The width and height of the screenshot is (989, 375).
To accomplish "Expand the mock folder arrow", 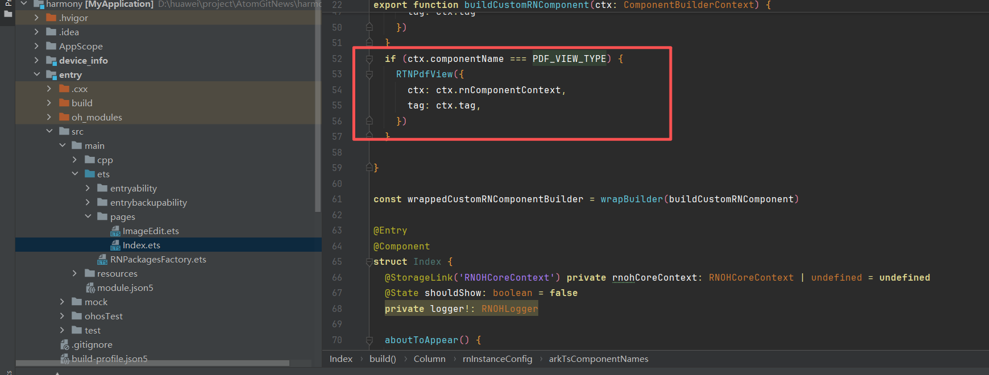I will coord(63,302).
